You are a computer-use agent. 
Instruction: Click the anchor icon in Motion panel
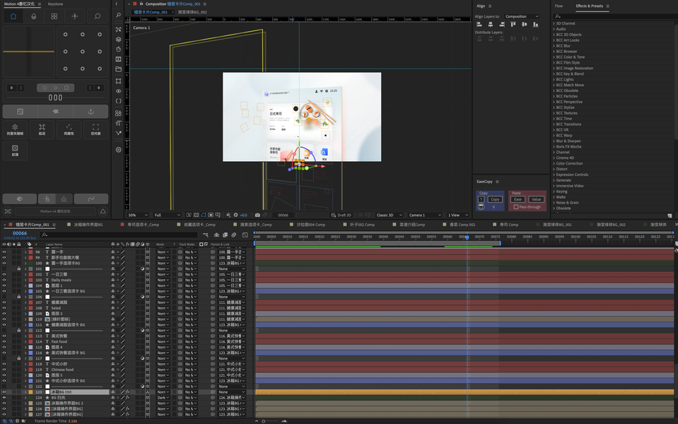90,112
